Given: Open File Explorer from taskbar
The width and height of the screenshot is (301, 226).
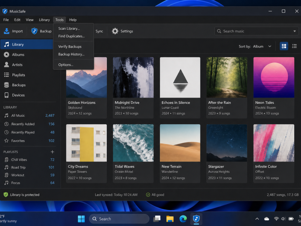Looking at the screenshot, I should [x=170, y=219].
